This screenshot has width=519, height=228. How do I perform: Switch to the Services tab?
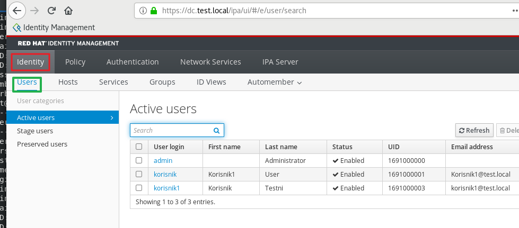[113, 82]
